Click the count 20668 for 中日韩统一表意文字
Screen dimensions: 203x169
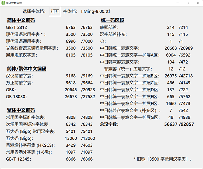pos(171,48)
